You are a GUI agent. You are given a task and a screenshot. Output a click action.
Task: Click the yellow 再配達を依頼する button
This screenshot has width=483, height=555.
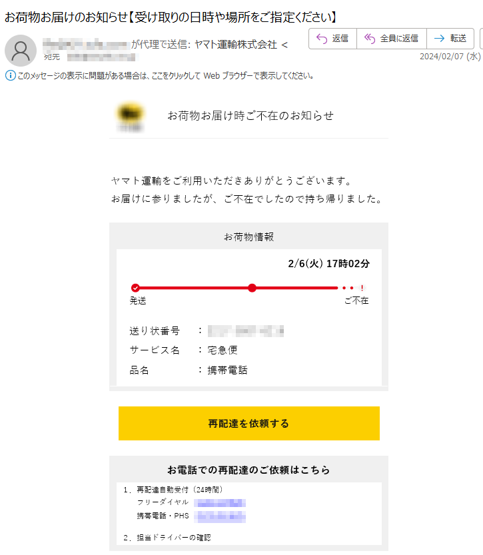click(249, 423)
